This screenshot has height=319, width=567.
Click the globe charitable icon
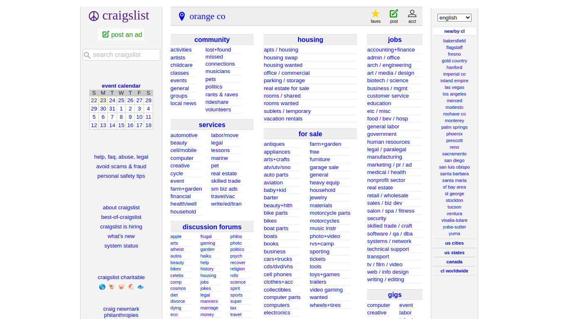tap(102, 287)
